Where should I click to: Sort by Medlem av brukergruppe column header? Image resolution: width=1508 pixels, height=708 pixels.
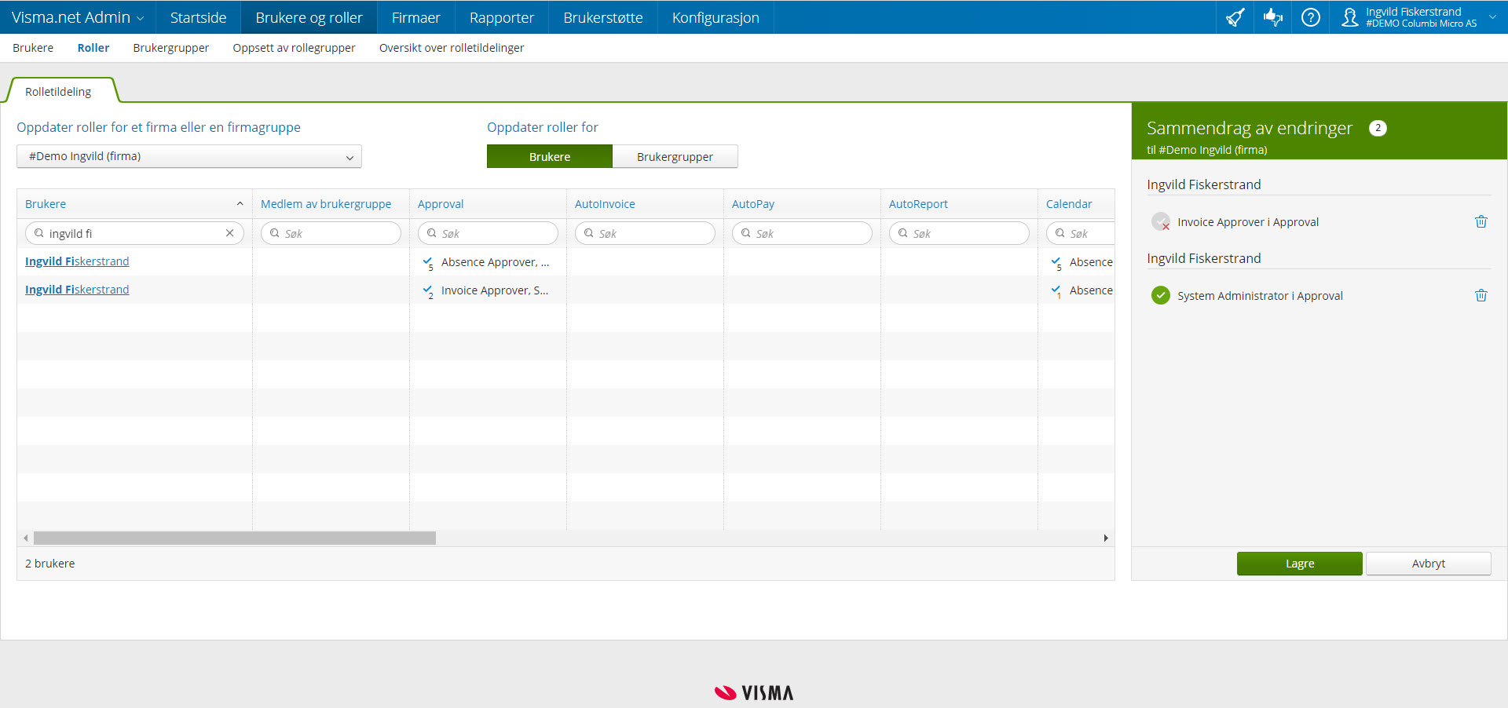[x=326, y=204]
